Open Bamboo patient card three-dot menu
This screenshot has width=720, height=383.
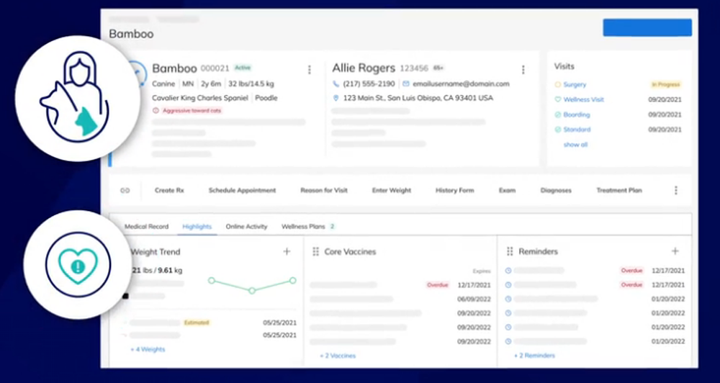click(x=309, y=69)
